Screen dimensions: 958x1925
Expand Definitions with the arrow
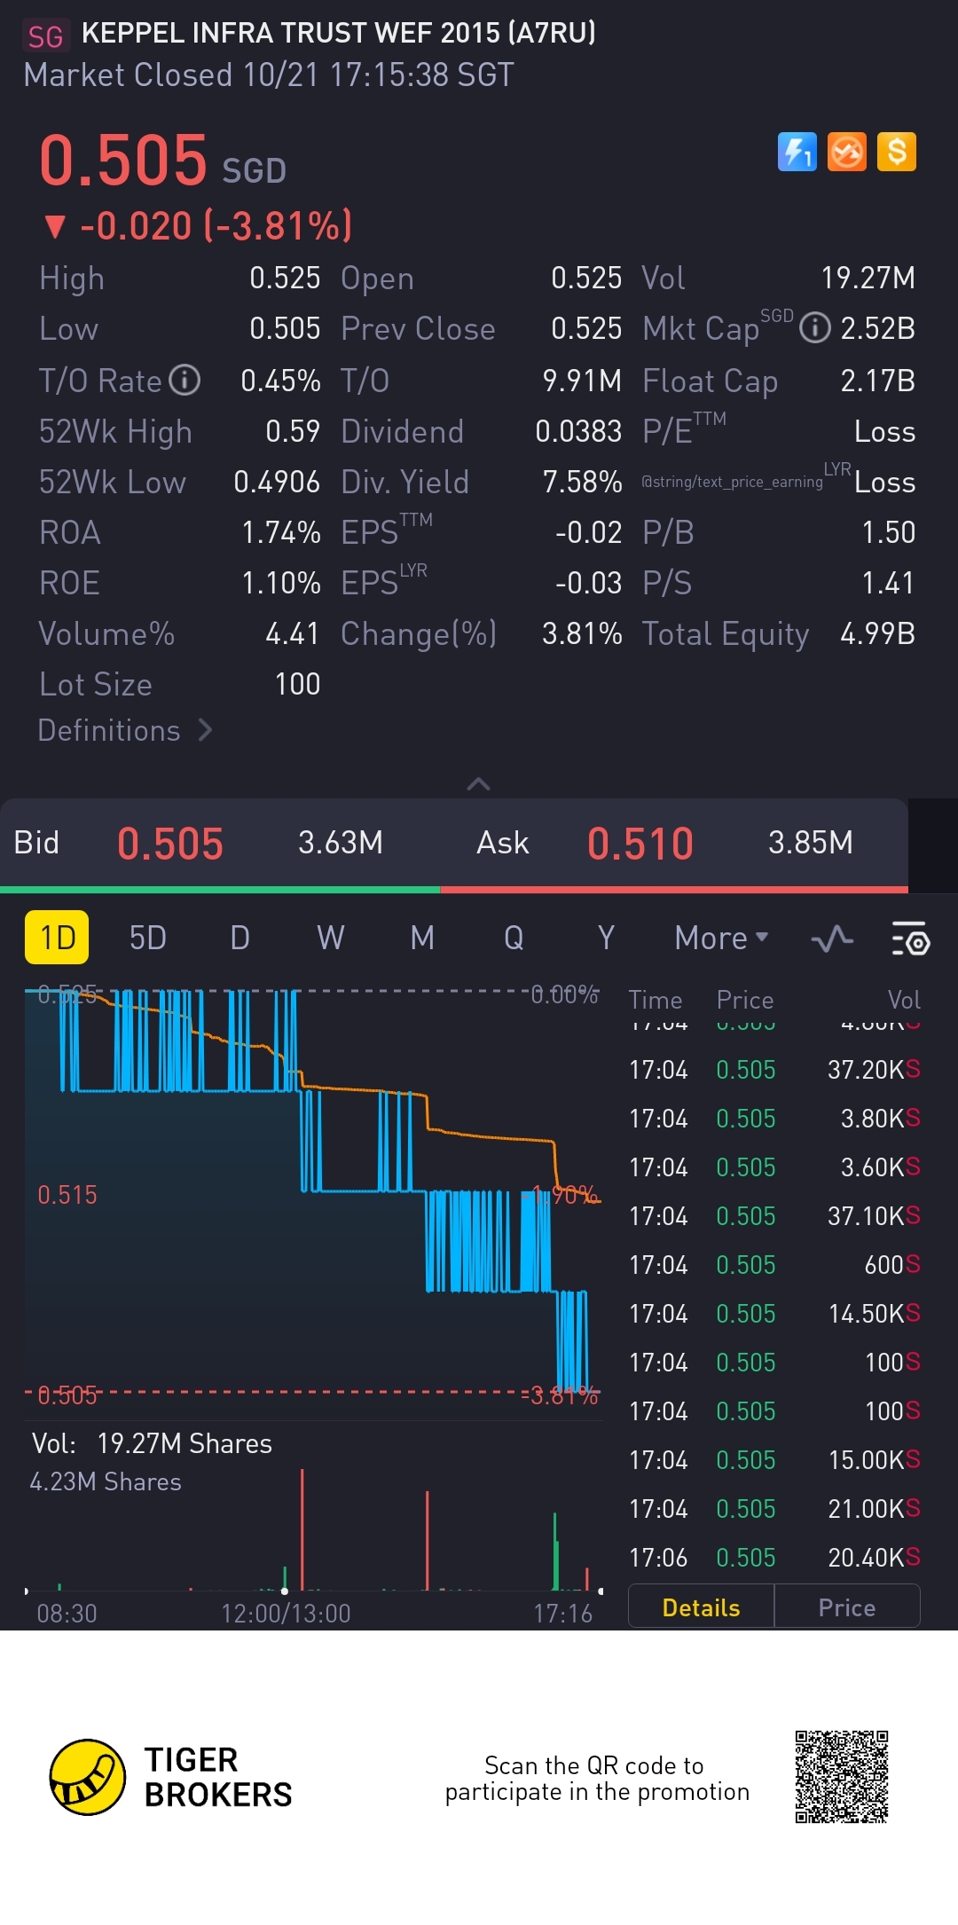pos(205,730)
